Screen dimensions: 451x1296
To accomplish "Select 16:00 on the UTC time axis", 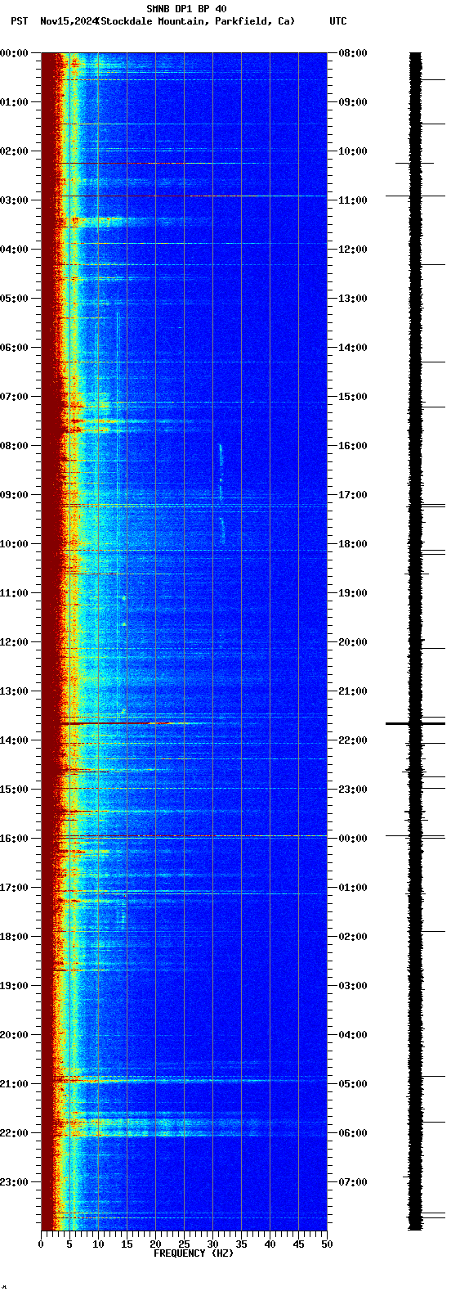I will pyautogui.click(x=352, y=446).
